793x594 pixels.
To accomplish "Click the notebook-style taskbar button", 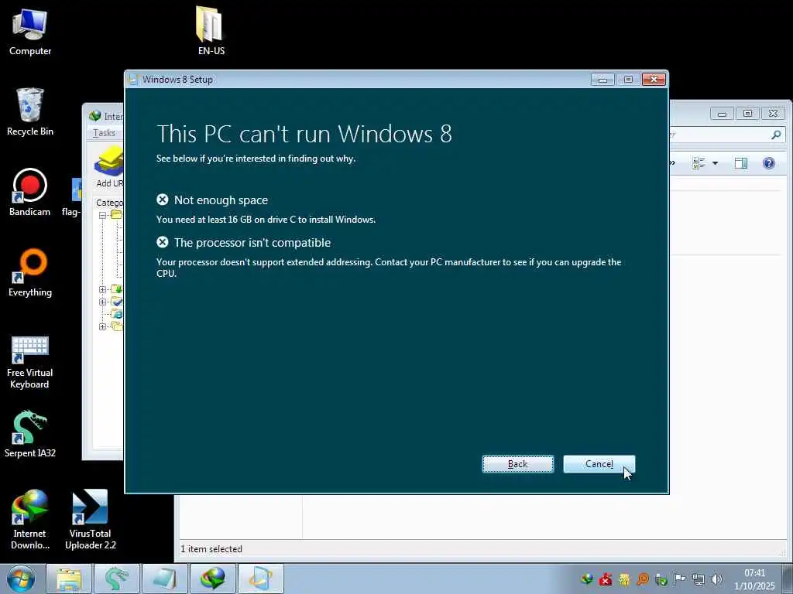I will [x=164, y=579].
